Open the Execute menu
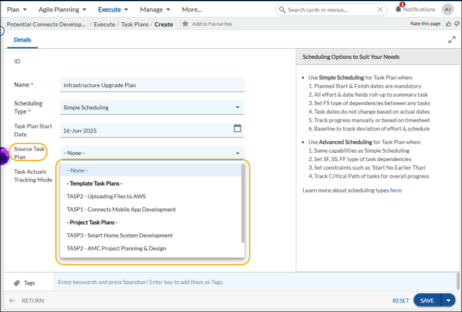Viewport: 462px width, 312px height. tap(113, 10)
